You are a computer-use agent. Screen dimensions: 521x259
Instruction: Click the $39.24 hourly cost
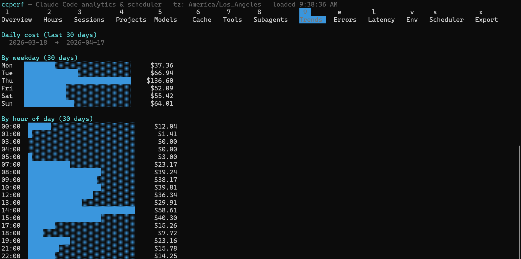pos(166,172)
